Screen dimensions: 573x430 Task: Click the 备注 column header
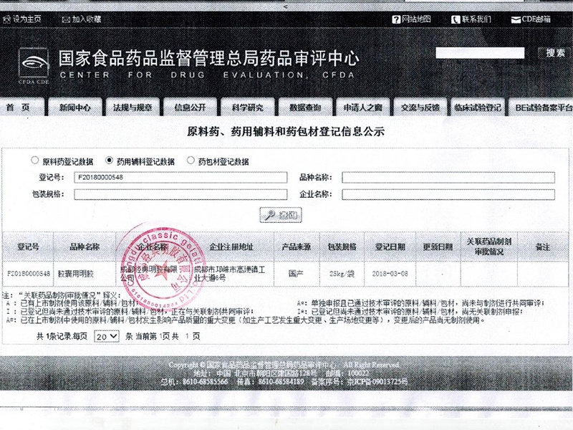click(543, 247)
